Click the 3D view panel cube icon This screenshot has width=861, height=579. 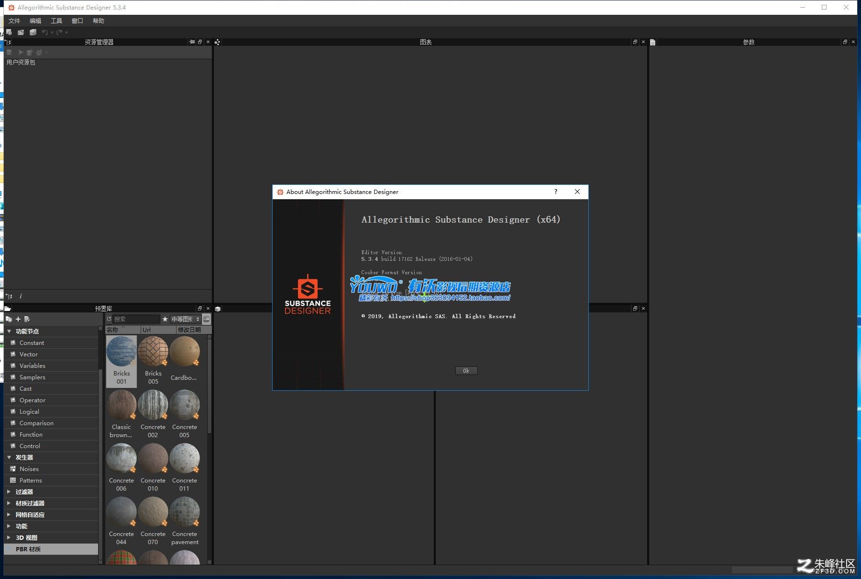click(218, 309)
